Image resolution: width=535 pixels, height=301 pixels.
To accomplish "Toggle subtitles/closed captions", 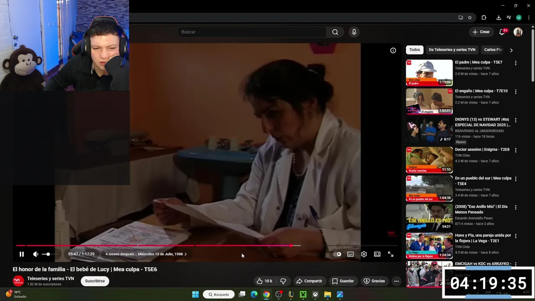I will [351, 254].
